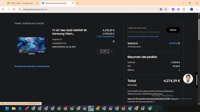
Task: Click the IVA value 741,82 €
Action: pyautogui.click(x=176, y=66)
